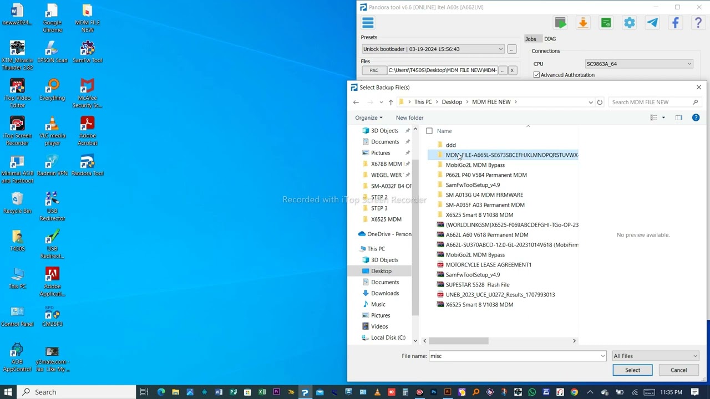710x399 pixels.
Task: Select Downloads in the navigation tree
Action: 384,293
